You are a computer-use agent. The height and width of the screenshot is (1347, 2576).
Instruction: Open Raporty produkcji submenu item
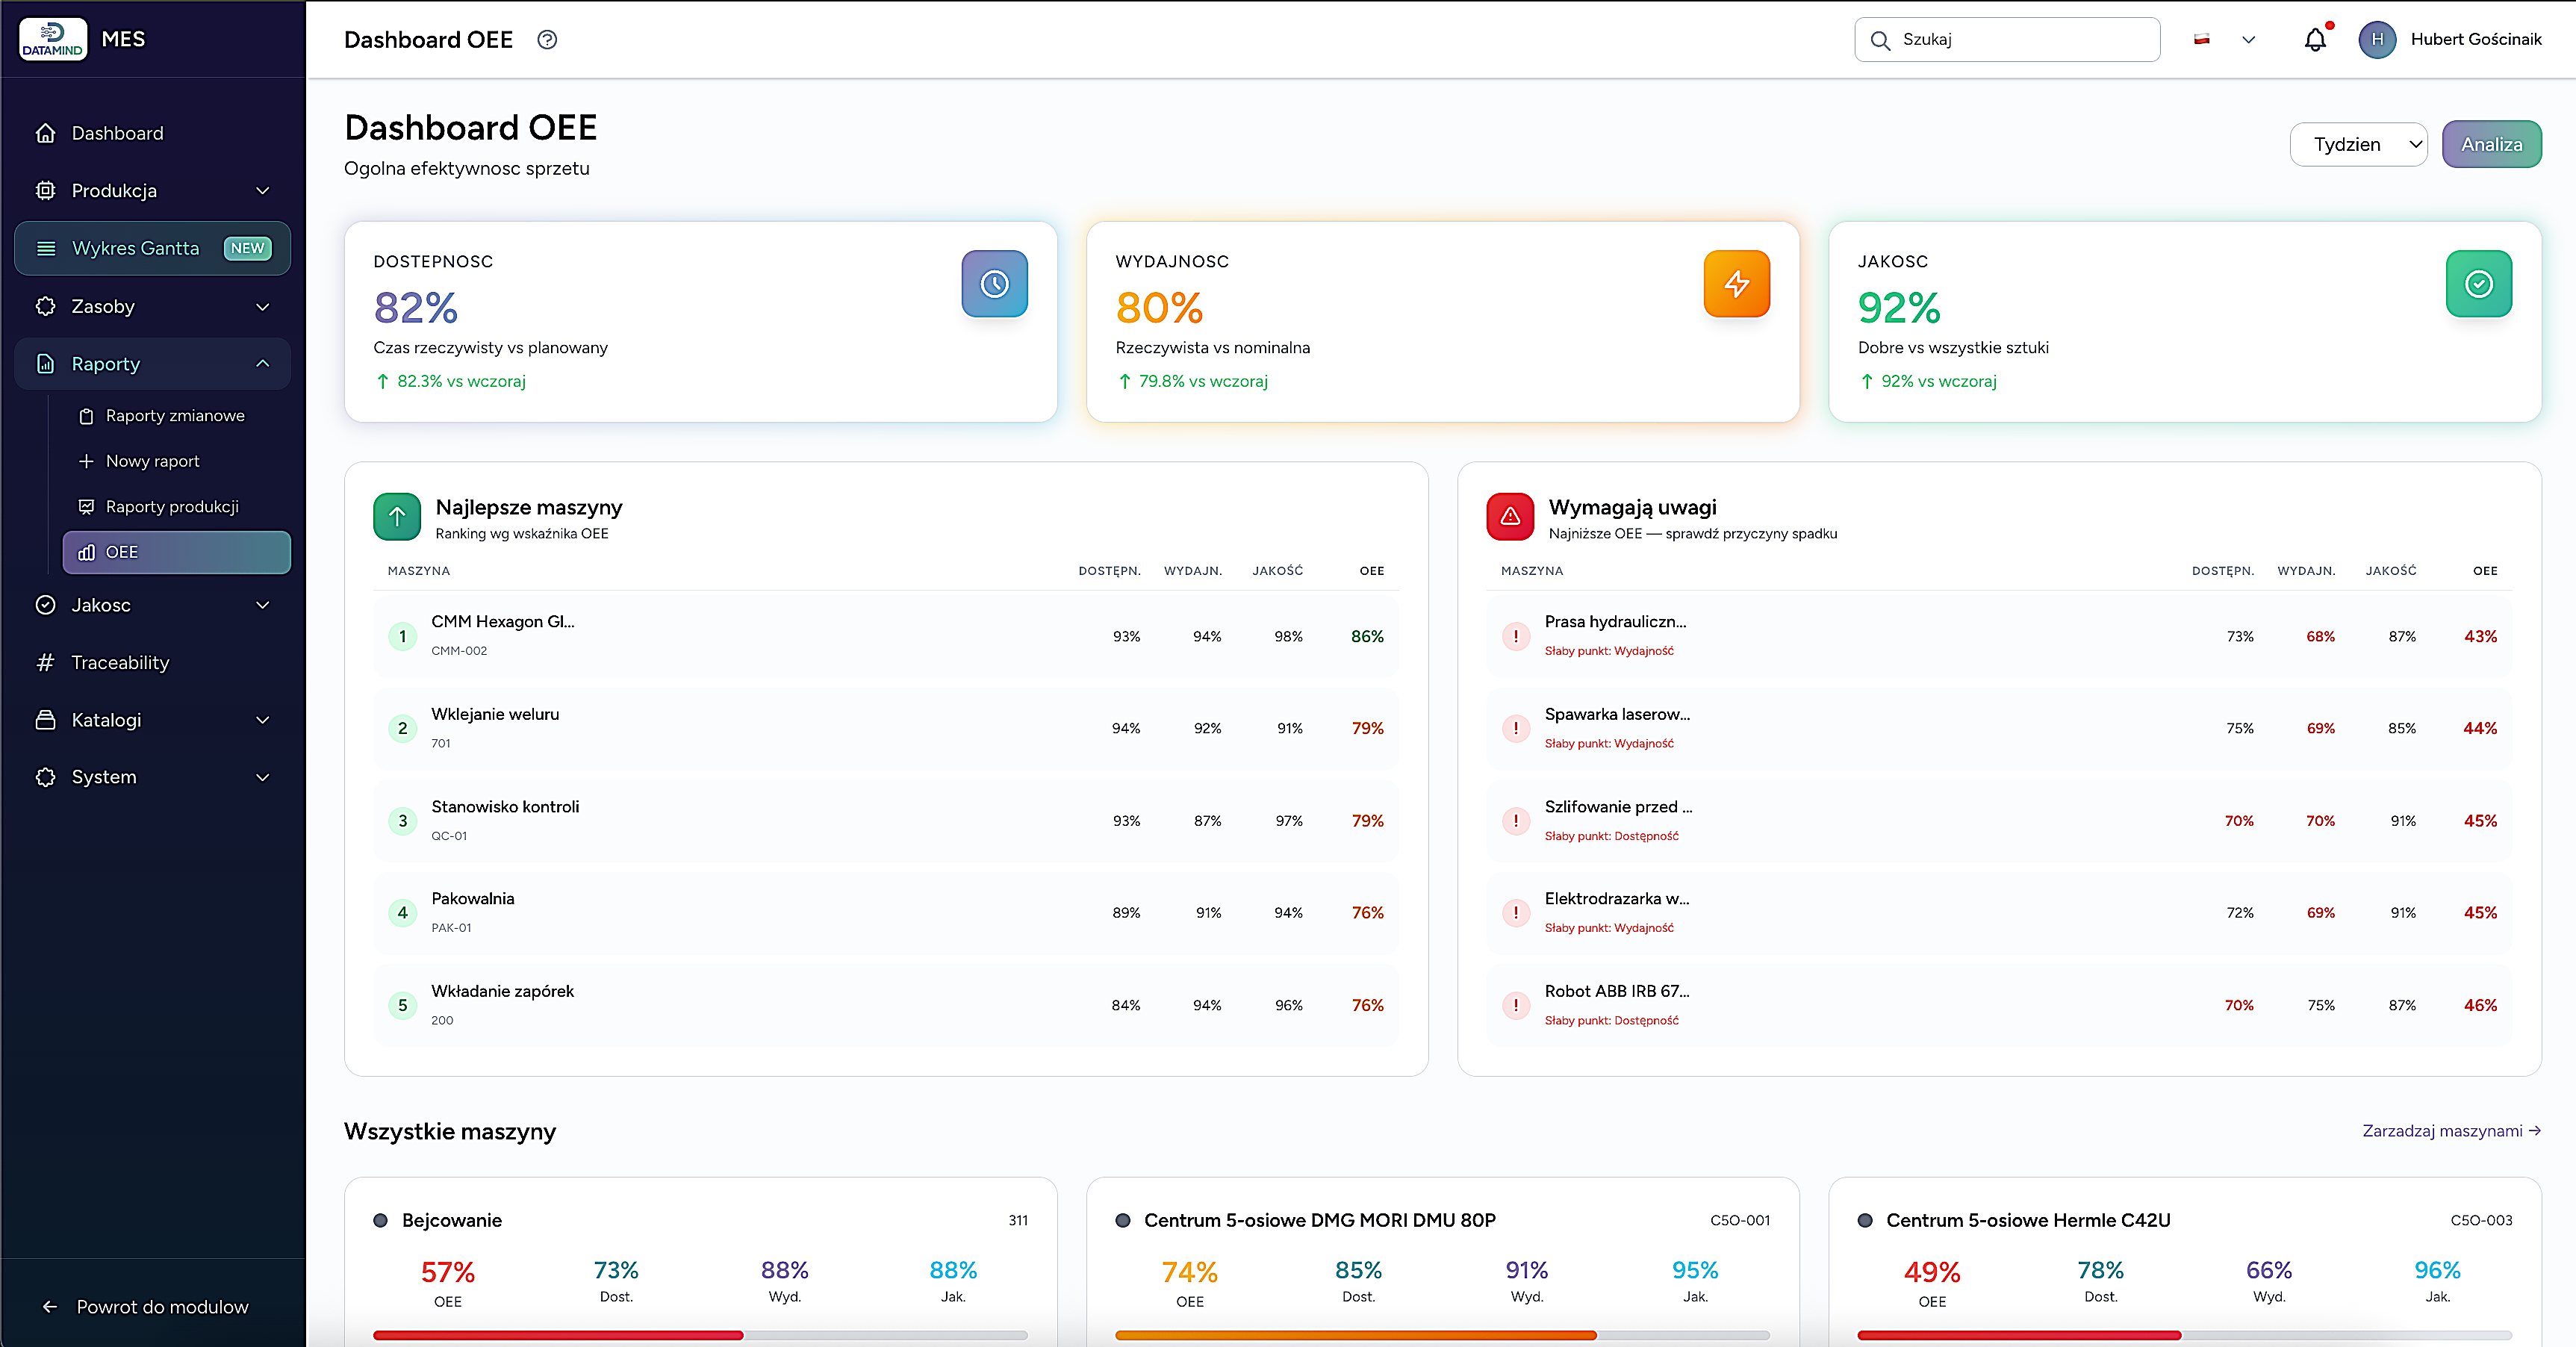click(x=176, y=506)
